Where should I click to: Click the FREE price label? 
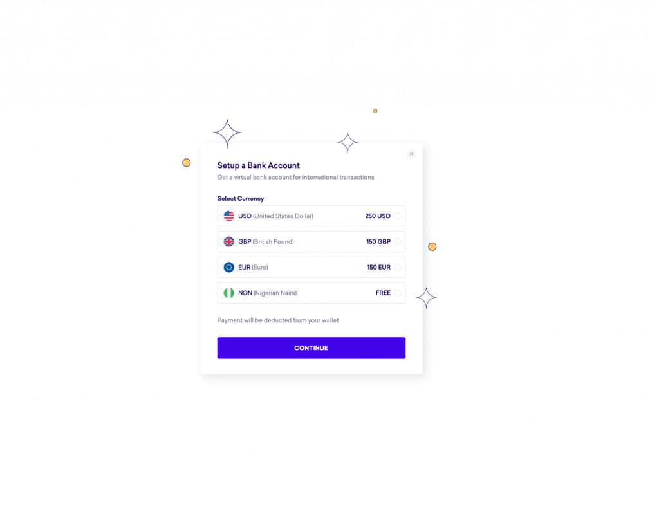383,293
